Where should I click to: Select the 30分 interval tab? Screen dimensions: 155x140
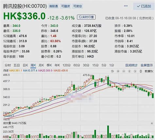(86, 65)
